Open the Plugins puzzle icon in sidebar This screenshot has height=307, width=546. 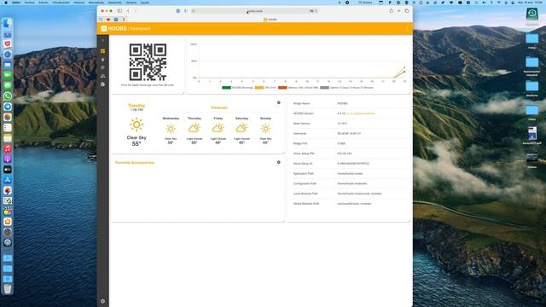(x=102, y=84)
